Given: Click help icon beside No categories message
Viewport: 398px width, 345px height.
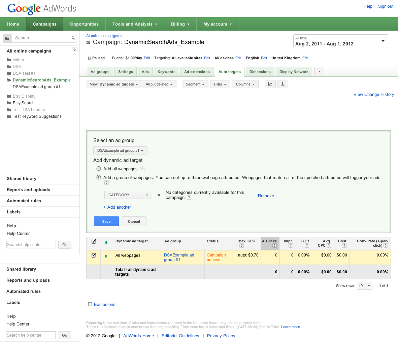Looking at the screenshot, I should coord(189,198).
